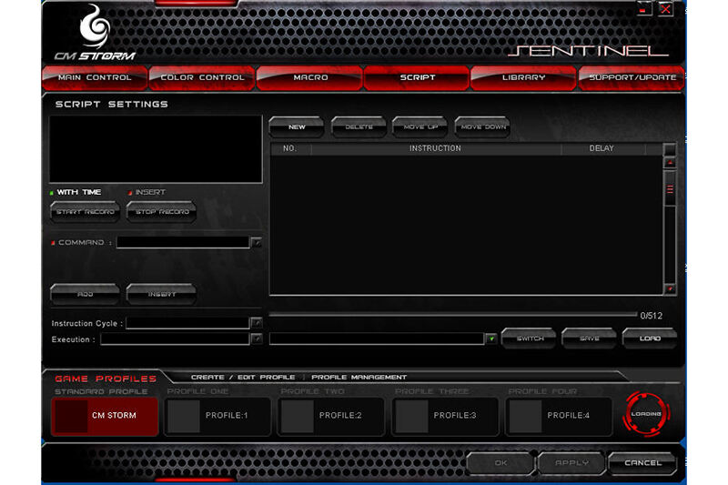
Task: Open the Main Control tab
Action: 95,77
